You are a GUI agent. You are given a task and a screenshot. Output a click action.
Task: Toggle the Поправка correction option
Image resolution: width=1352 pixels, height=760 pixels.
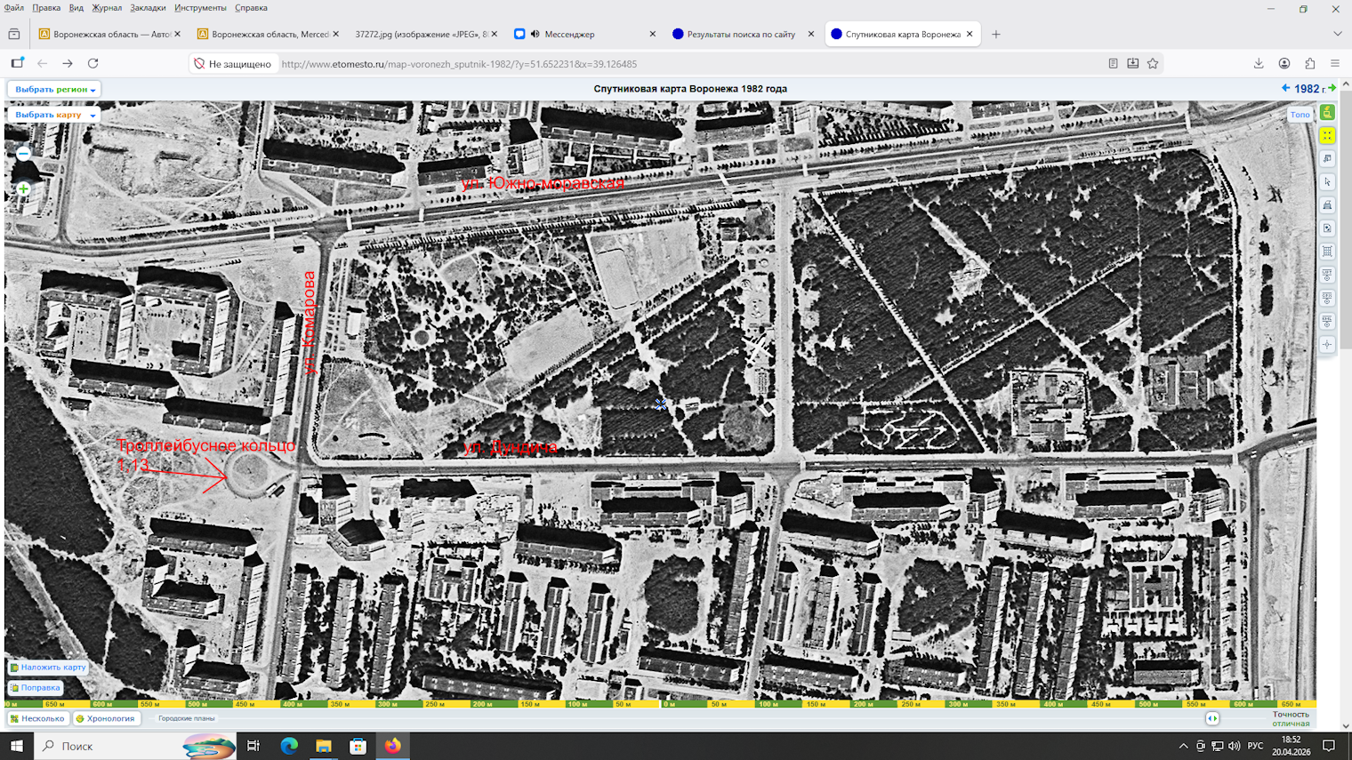(x=36, y=687)
